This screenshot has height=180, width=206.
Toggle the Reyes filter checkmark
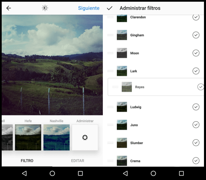tap(201, 87)
